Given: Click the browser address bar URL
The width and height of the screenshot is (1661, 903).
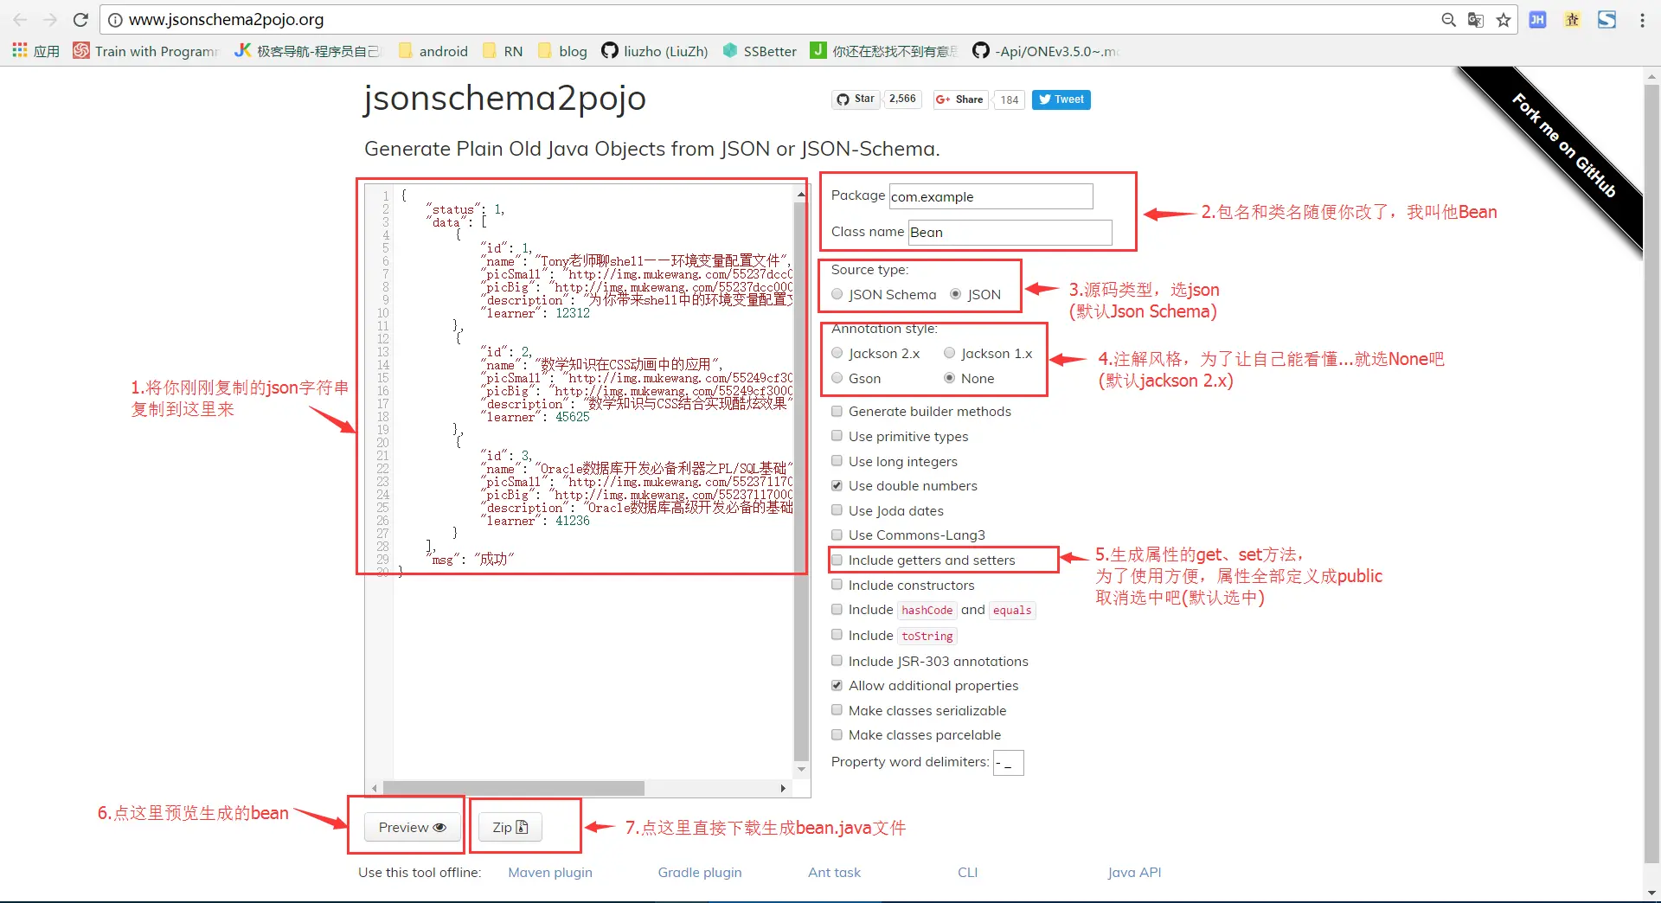Looking at the screenshot, I should coord(226,20).
